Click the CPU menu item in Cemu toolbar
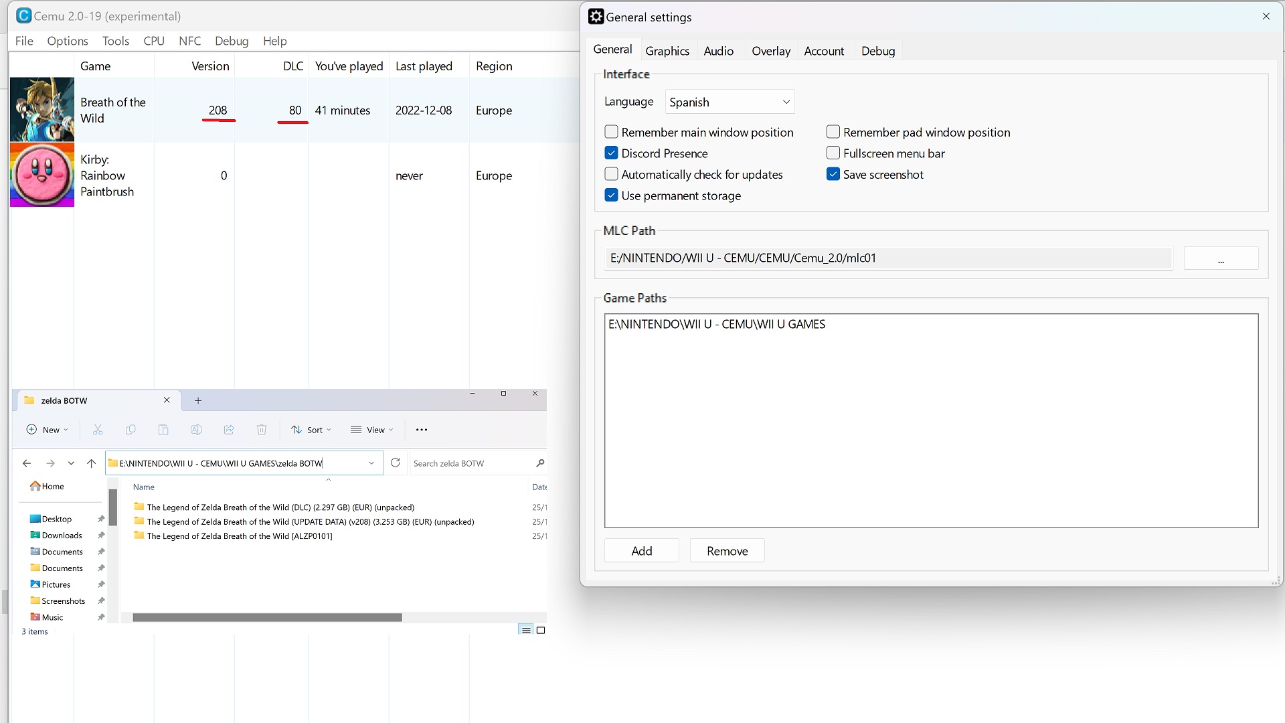Screen dimensions: 1285x723 pos(153,41)
